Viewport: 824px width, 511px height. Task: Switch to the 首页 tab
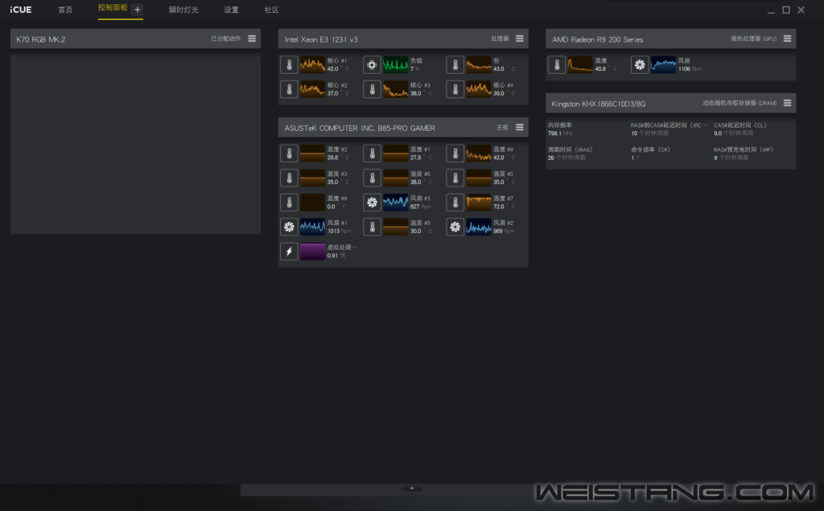(x=65, y=10)
